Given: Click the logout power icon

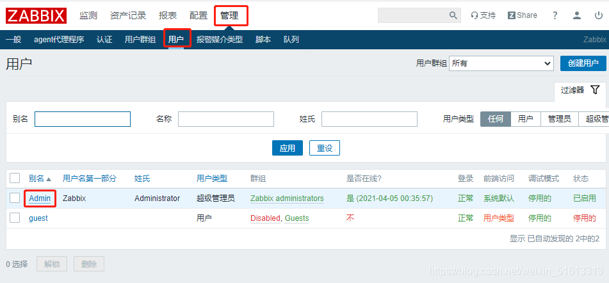Looking at the screenshot, I should pyautogui.click(x=599, y=15).
